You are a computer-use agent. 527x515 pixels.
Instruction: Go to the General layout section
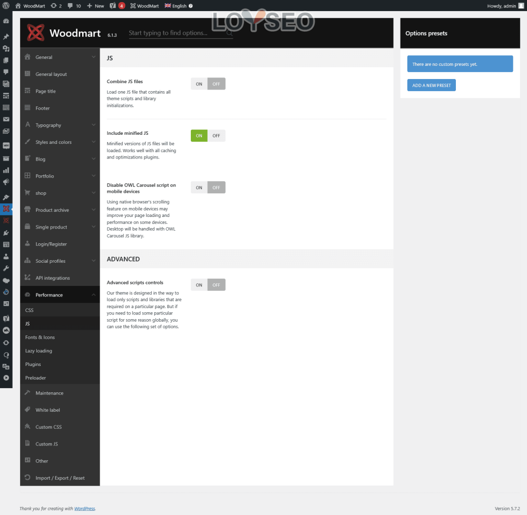60,74
